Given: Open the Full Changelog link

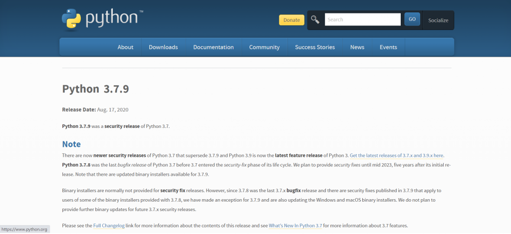Looking at the screenshot, I should point(109,226).
